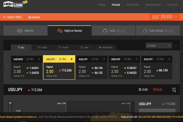Collapse the asset panel with minus icon
183x122 pixels.
point(176,46)
